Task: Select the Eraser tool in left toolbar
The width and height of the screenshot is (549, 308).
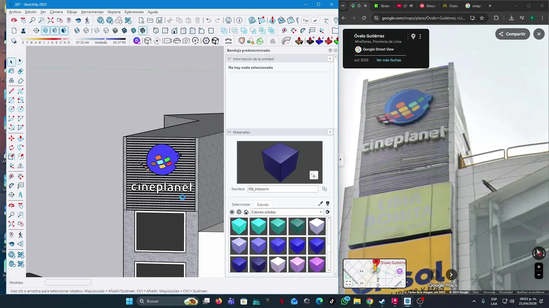Action: click(20, 71)
